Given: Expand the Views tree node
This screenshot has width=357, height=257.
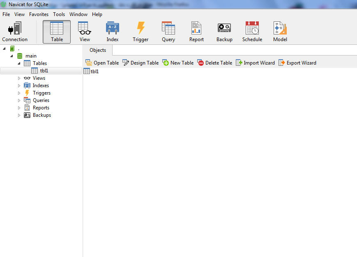Looking at the screenshot, I should [x=19, y=78].
